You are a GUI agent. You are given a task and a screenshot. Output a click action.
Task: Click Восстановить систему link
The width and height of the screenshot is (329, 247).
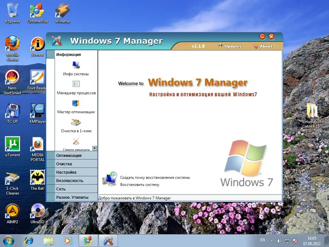[x=140, y=185]
